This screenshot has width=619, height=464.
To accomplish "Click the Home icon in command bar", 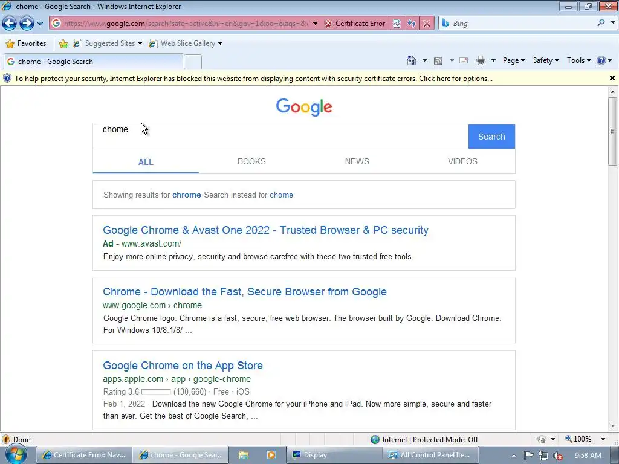I will pos(411,60).
